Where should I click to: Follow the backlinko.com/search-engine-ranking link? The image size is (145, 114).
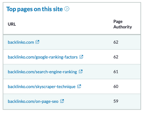pos(42,72)
